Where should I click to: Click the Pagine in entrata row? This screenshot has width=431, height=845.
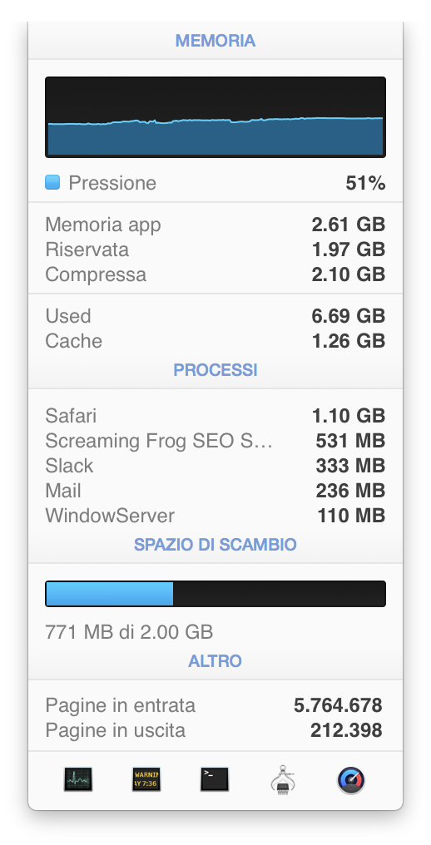(x=215, y=705)
